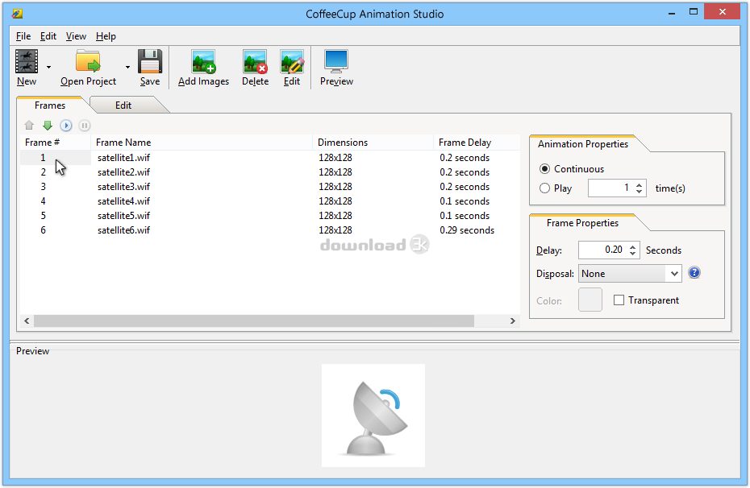Image resolution: width=750 pixels, height=488 pixels.
Task: Select frame row satellite2.wif
Action: point(270,172)
